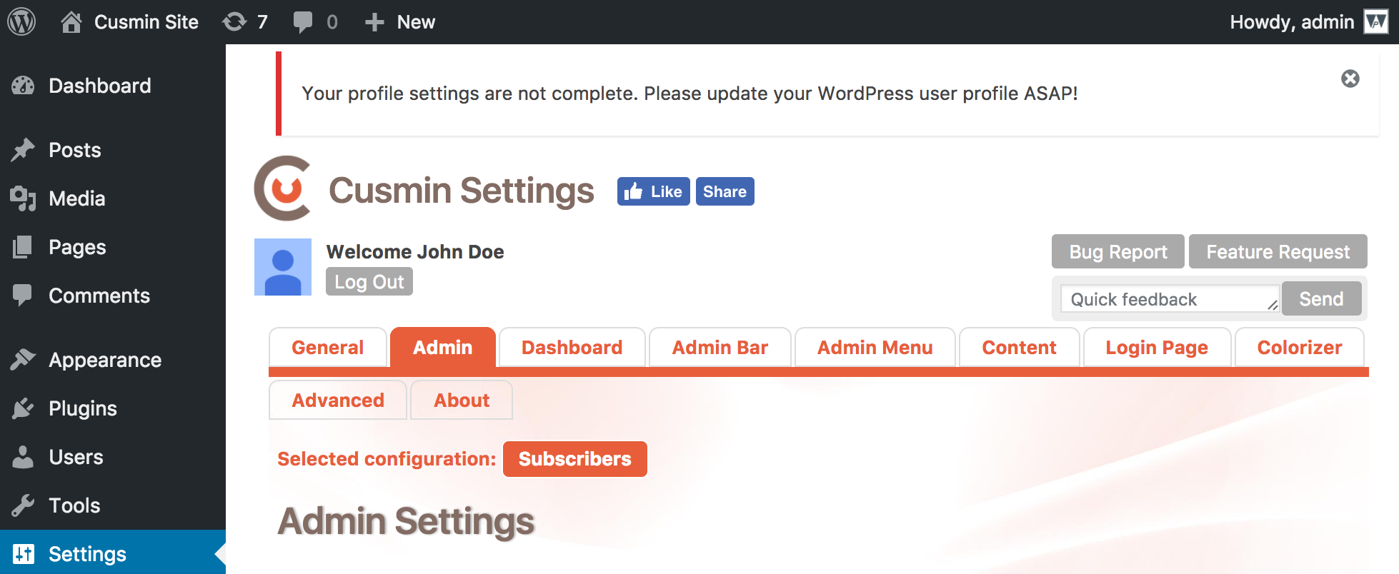Image resolution: width=1399 pixels, height=574 pixels.
Task: Switch to the Content tab
Action: [x=1020, y=348]
